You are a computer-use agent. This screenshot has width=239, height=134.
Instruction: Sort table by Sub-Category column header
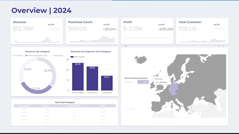[24, 106]
